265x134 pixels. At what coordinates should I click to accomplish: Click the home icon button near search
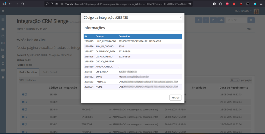tap(198, 20)
